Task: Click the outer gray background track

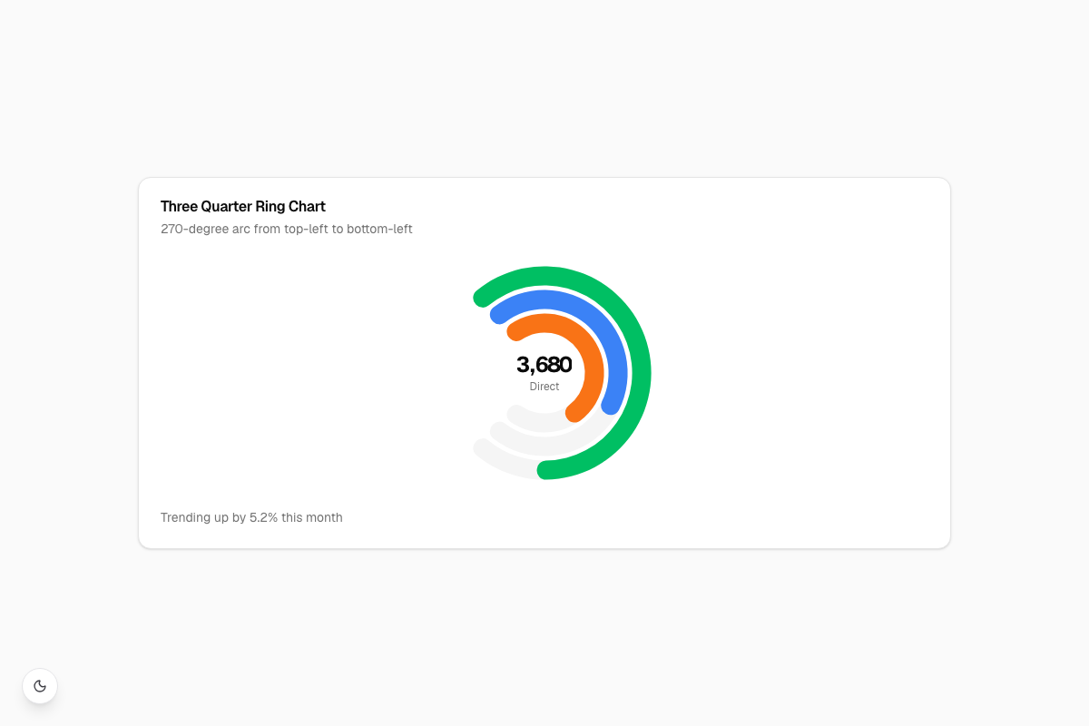Action: click(x=504, y=461)
